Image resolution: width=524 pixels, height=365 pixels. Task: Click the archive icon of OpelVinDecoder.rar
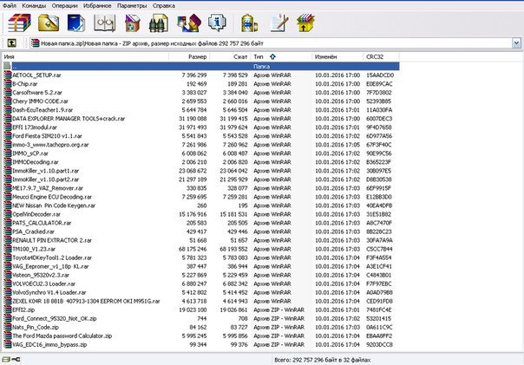[x=7, y=214]
